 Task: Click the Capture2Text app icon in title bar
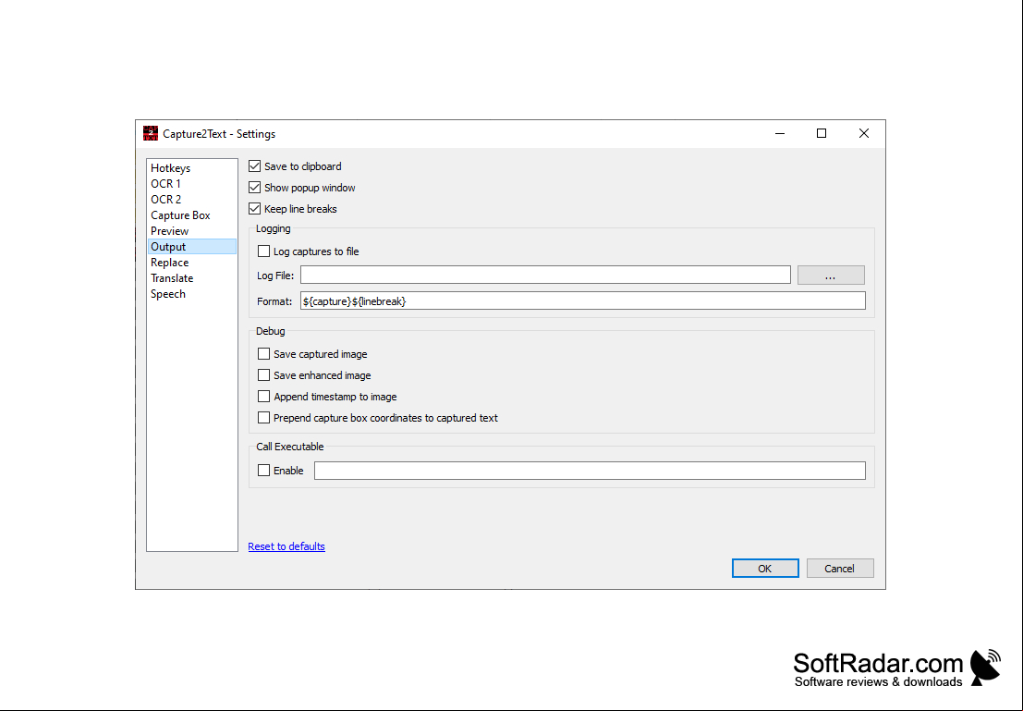[x=151, y=133]
